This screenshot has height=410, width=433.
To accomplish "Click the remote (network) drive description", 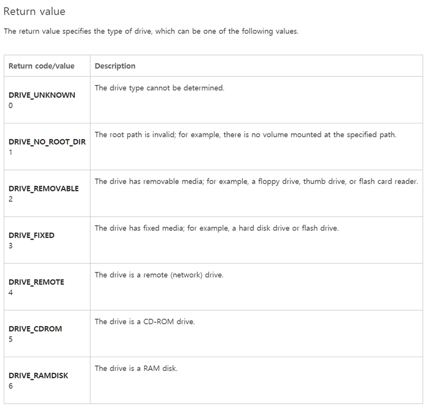I will point(159,275).
